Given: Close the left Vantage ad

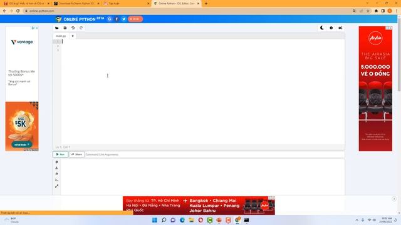Looking at the screenshot, I should (x=36, y=28).
